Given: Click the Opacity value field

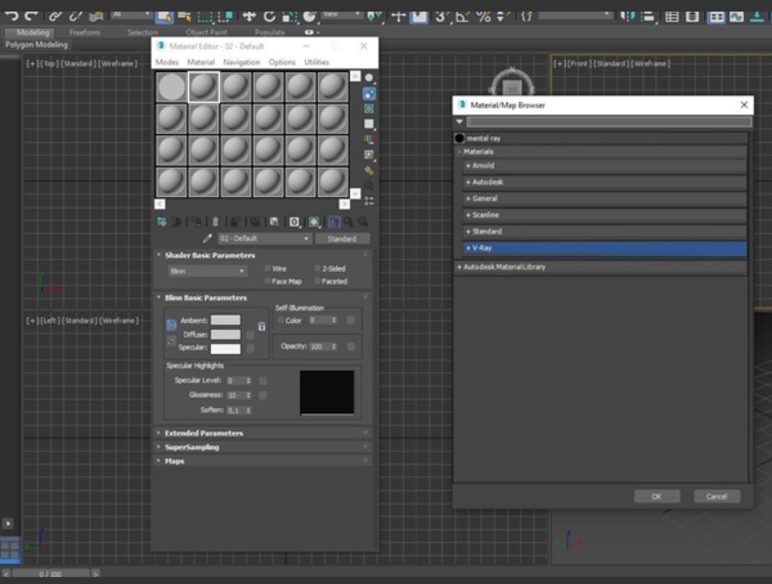Looking at the screenshot, I should point(320,347).
